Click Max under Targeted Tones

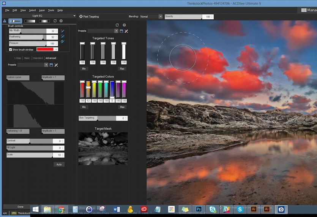[122, 69]
